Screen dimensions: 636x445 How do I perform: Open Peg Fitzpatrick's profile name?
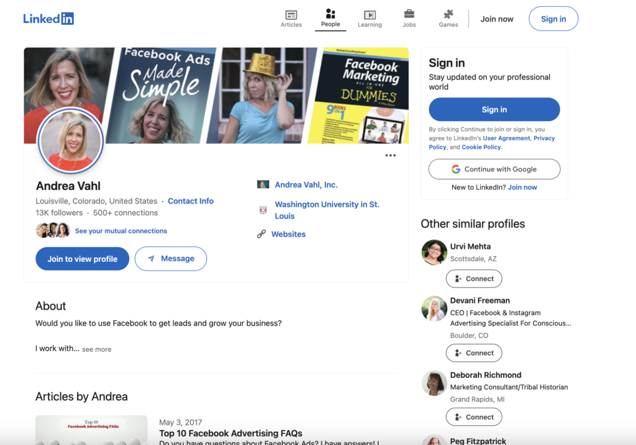[x=478, y=441]
